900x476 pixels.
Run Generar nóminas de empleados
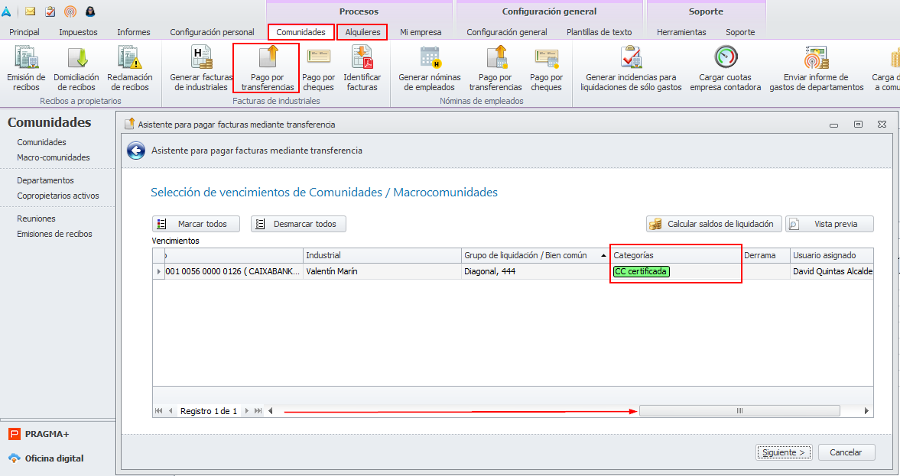click(x=429, y=68)
